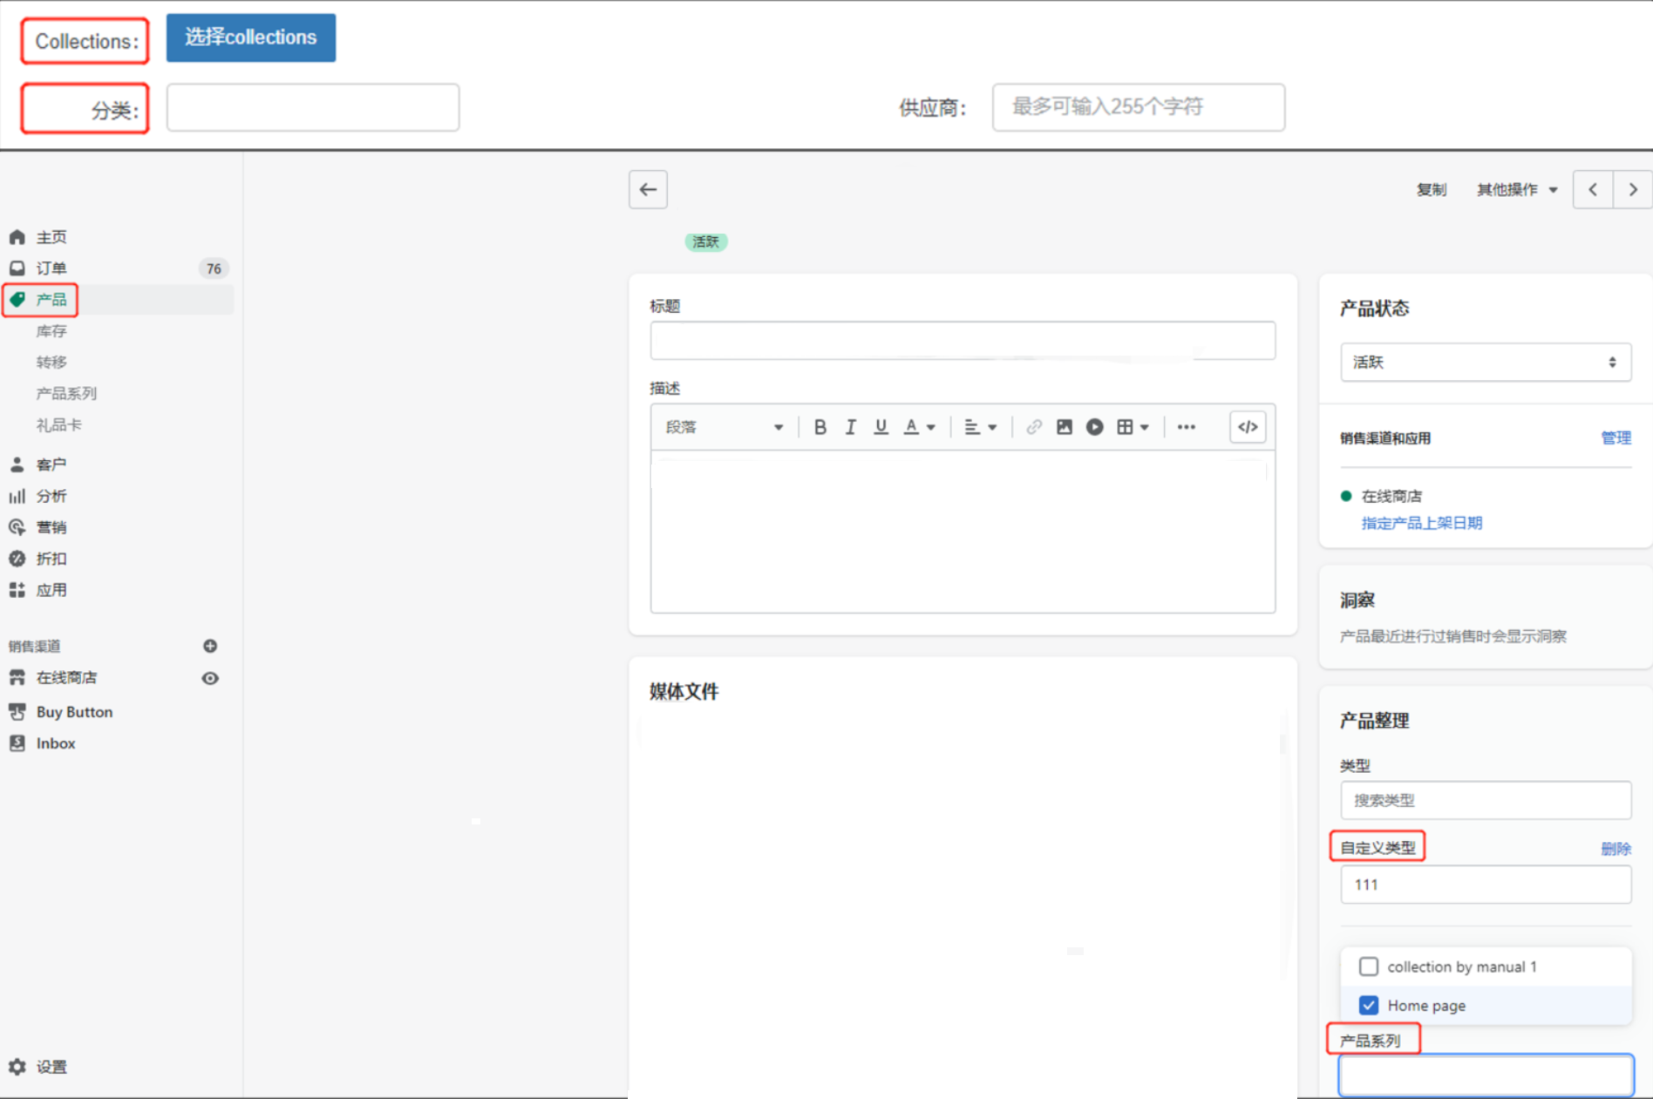Open the product status dropdown
1653x1099 pixels.
tap(1485, 362)
